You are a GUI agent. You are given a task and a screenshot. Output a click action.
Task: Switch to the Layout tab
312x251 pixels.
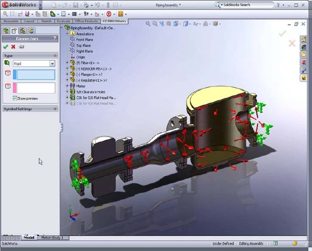29,21
